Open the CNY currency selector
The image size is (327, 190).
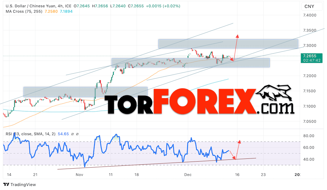pyautogui.click(x=312, y=6)
